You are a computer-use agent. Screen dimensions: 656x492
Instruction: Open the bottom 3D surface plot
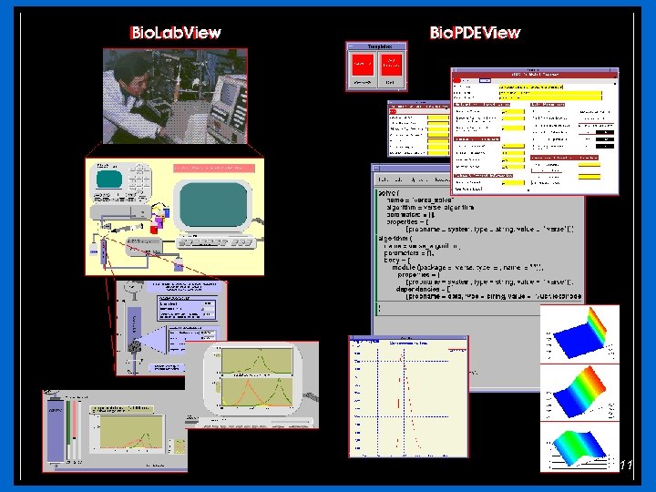pyautogui.click(x=579, y=446)
